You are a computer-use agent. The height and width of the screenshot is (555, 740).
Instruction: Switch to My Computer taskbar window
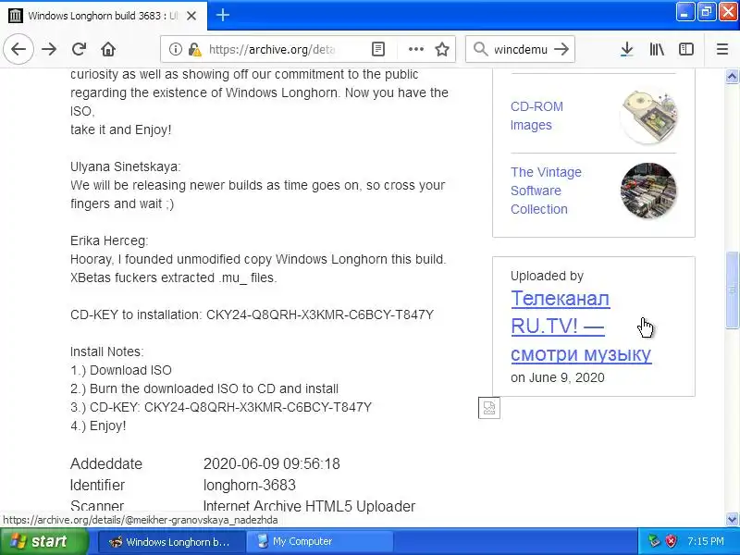[320, 541]
